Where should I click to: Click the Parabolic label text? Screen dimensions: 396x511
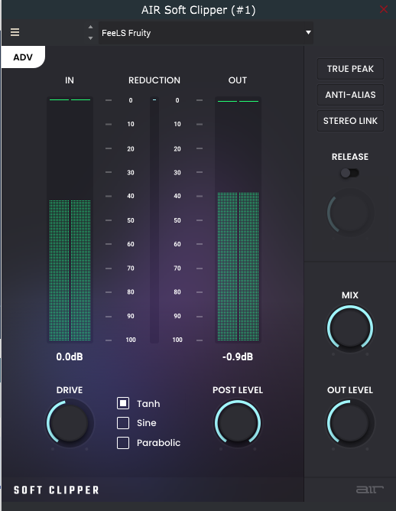click(x=158, y=443)
